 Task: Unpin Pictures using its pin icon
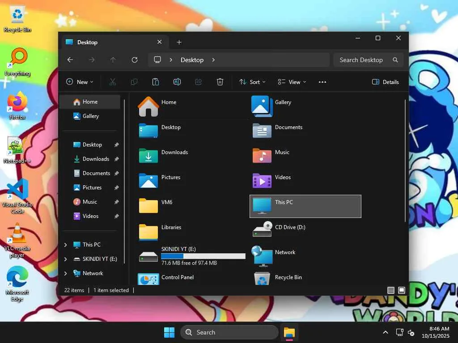117,188
